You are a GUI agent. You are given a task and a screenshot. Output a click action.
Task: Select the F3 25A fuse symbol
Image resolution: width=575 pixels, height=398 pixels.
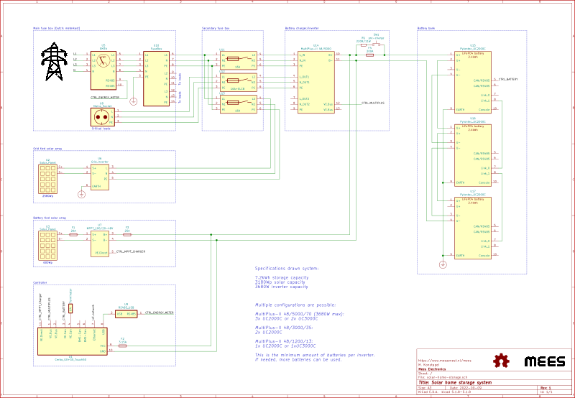[127, 234]
